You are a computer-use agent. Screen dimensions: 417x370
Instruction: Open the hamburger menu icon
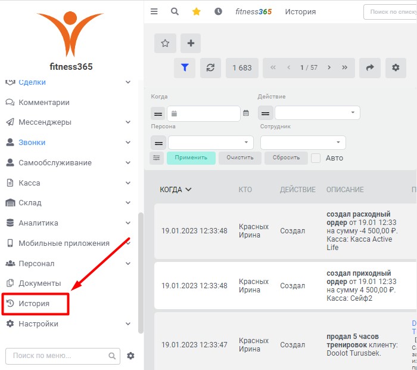click(x=154, y=11)
